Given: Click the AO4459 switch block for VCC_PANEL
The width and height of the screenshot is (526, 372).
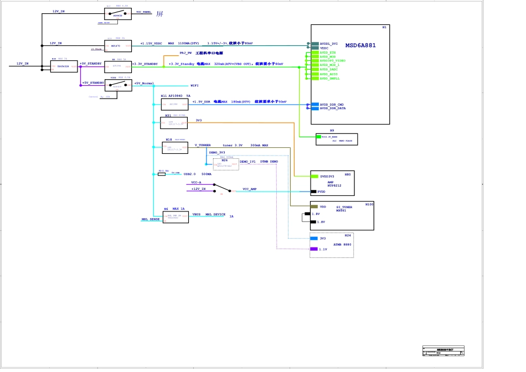Looking at the screenshot, I should point(118,14).
